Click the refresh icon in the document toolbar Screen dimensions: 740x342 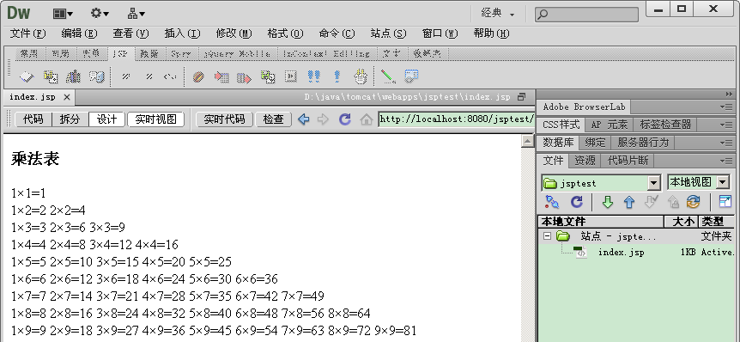tap(345, 119)
